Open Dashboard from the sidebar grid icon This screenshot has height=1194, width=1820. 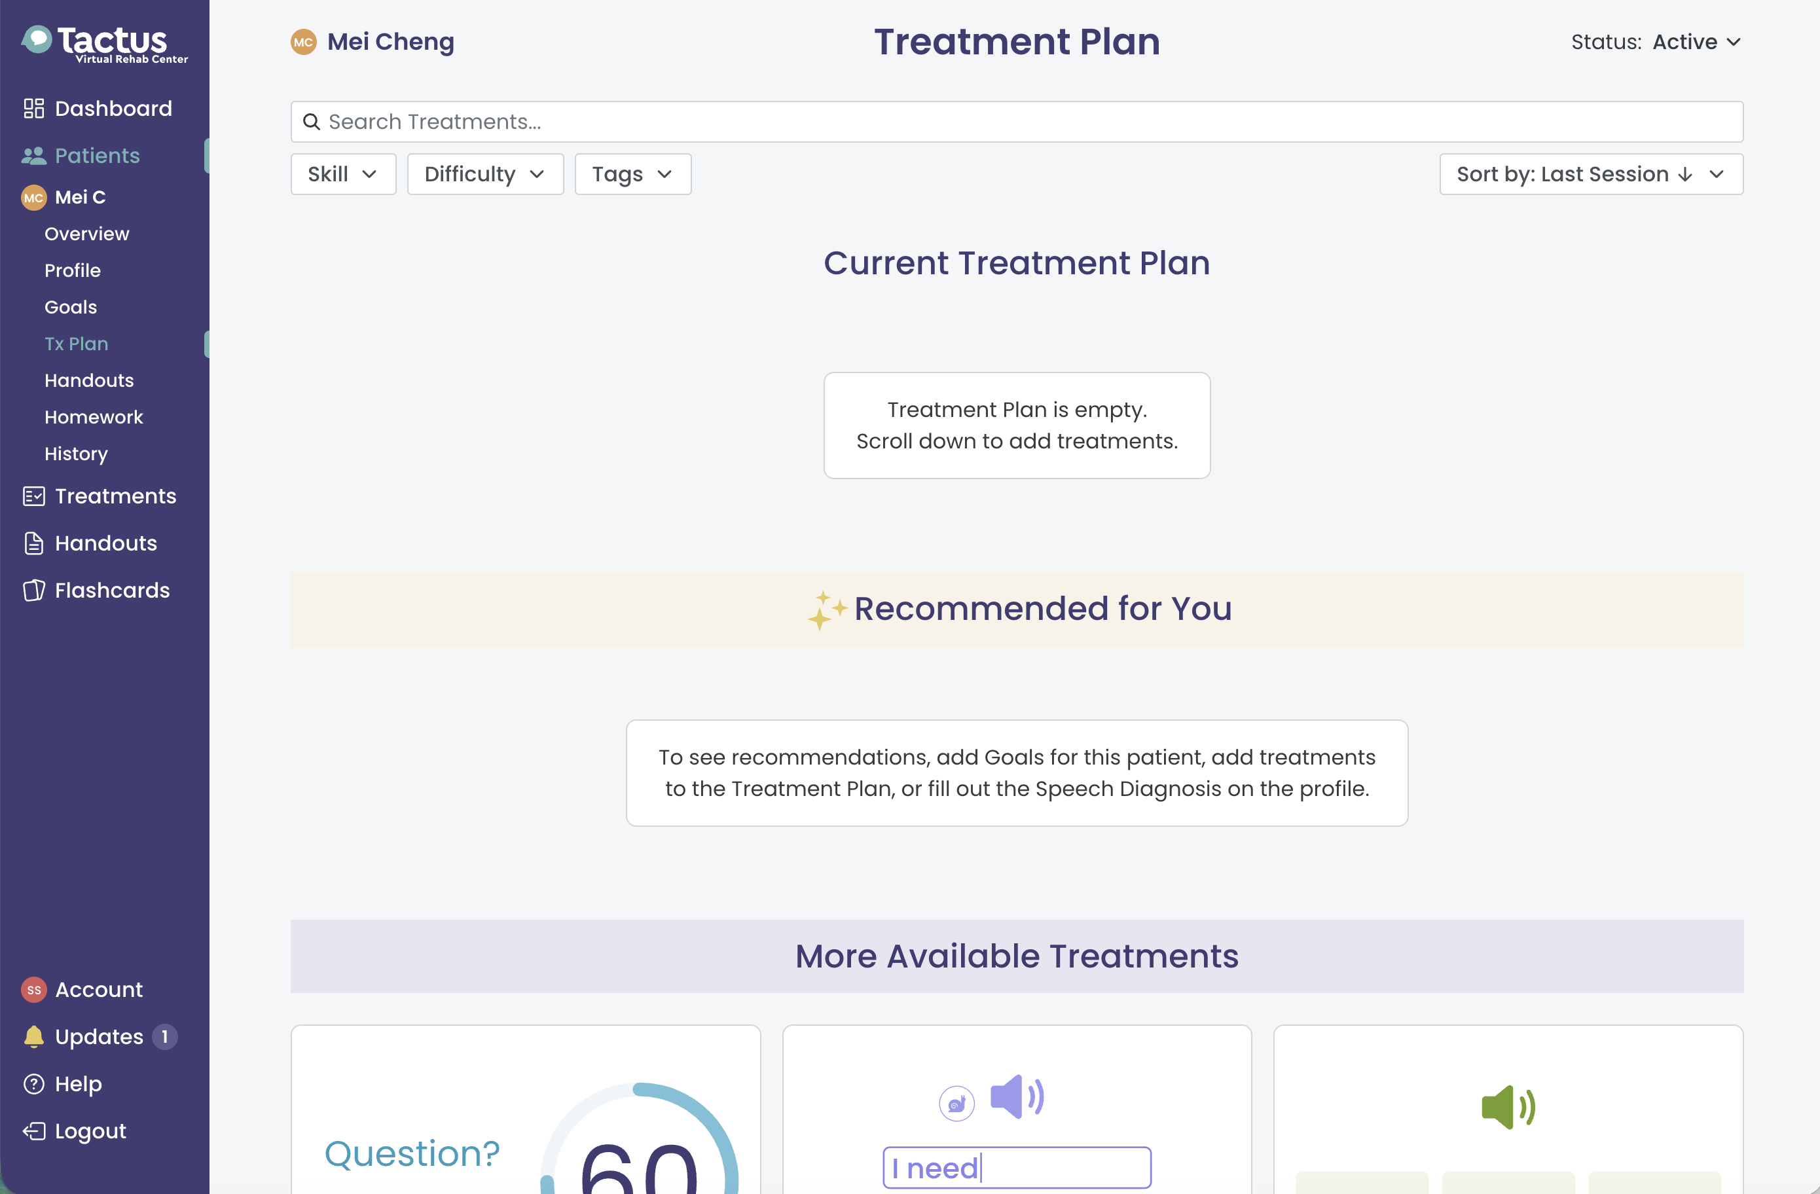[33, 109]
